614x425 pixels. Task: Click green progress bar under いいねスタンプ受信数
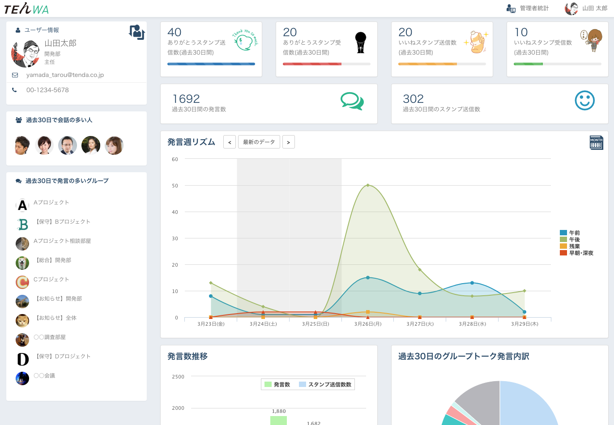tap(528, 64)
